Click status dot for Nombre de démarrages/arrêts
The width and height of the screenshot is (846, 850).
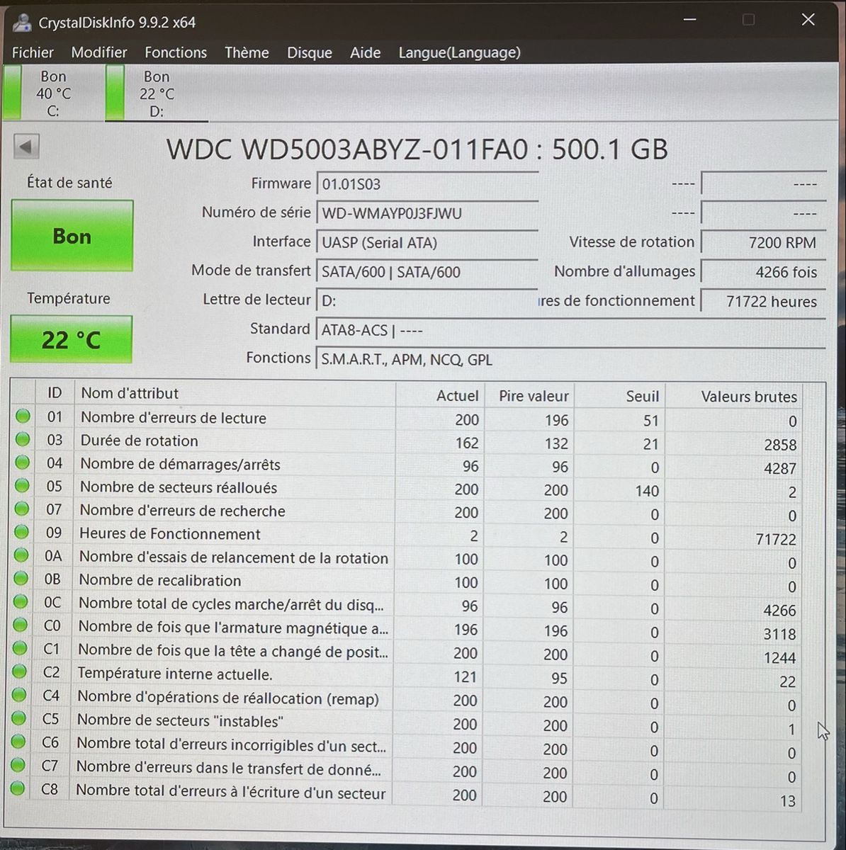(23, 463)
